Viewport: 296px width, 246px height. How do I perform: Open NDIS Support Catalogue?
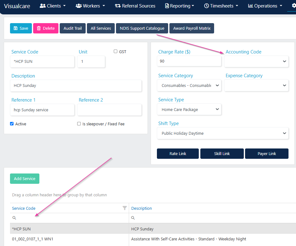pos(142,28)
